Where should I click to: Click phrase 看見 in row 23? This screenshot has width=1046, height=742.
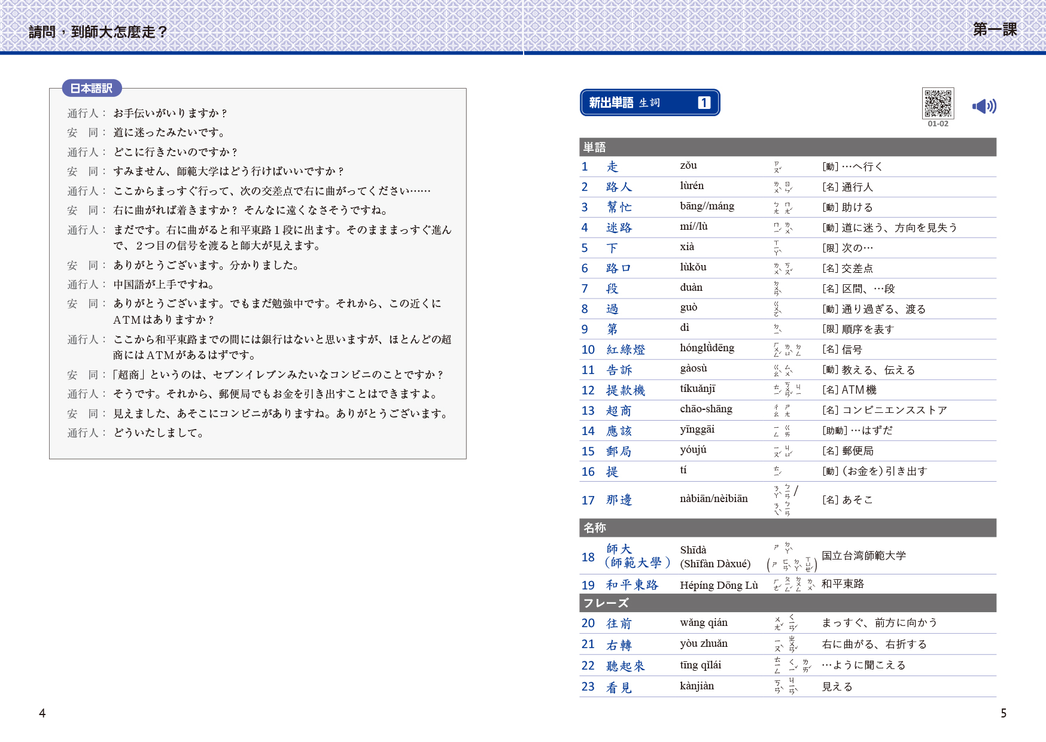tap(619, 688)
